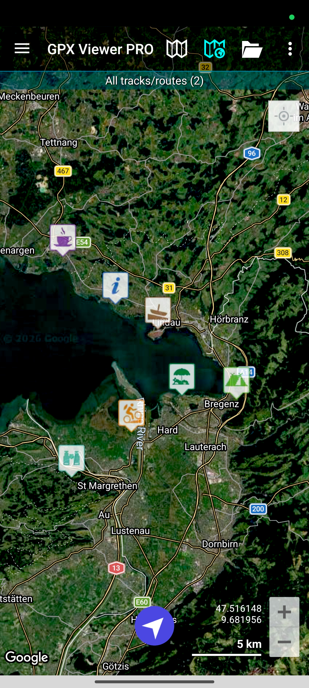Viewport: 309px width, 688px height.
Task: Select the purple coffee cup waypoint
Action: click(63, 239)
